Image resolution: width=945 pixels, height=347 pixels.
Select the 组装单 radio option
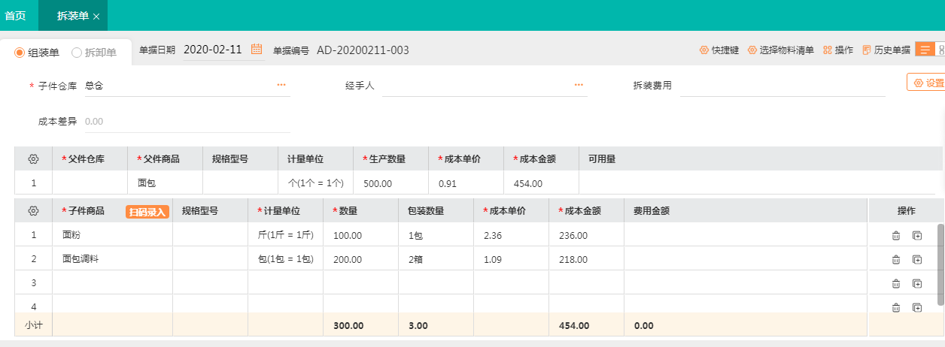click(x=38, y=53)
